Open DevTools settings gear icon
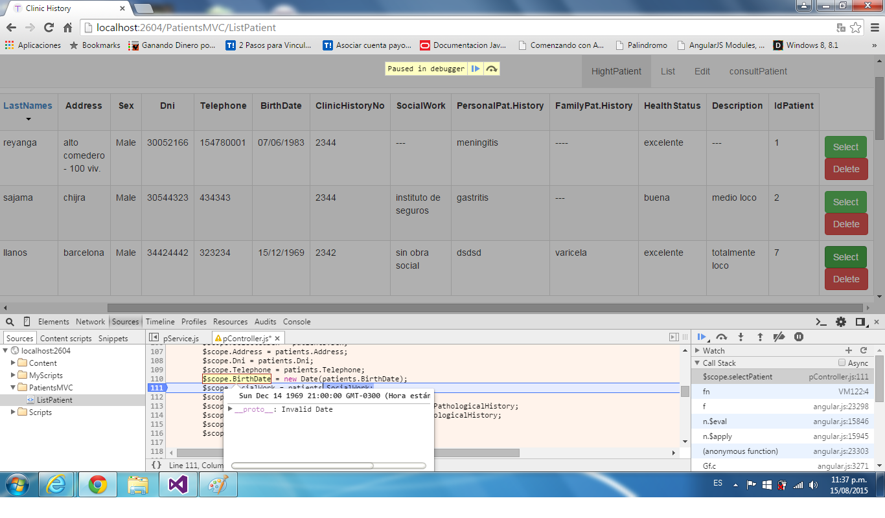 841,322
